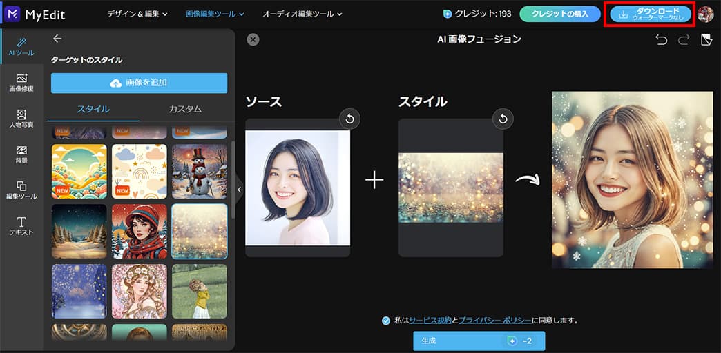The height and width of the screenshot is (353, 721).
Task: Open the 背景 sidebar tool
Action: point(21,154)
